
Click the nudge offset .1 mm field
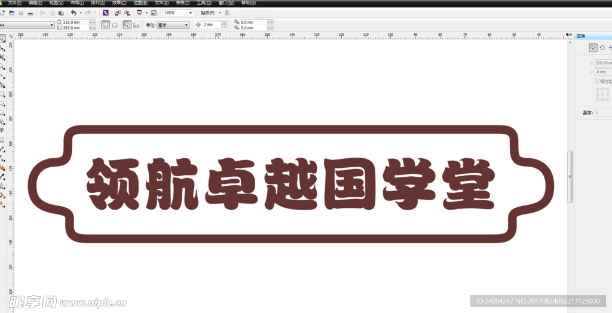(212, 24)
